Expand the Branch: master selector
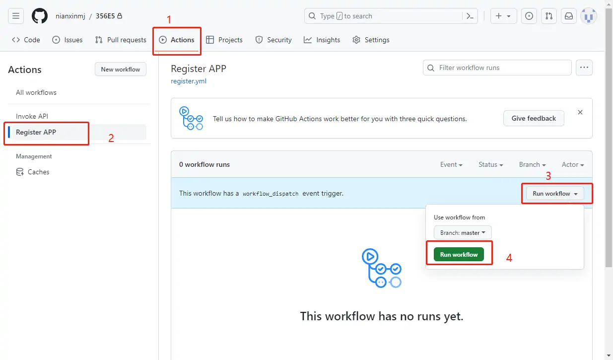 (x=463, y=232)
